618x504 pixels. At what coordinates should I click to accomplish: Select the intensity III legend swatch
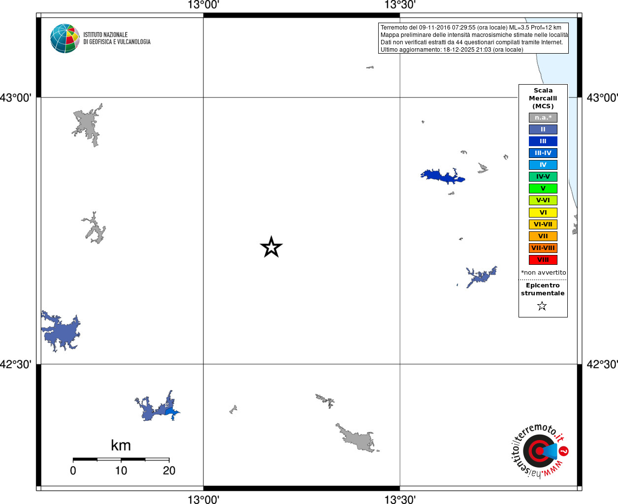pos(543,141)
